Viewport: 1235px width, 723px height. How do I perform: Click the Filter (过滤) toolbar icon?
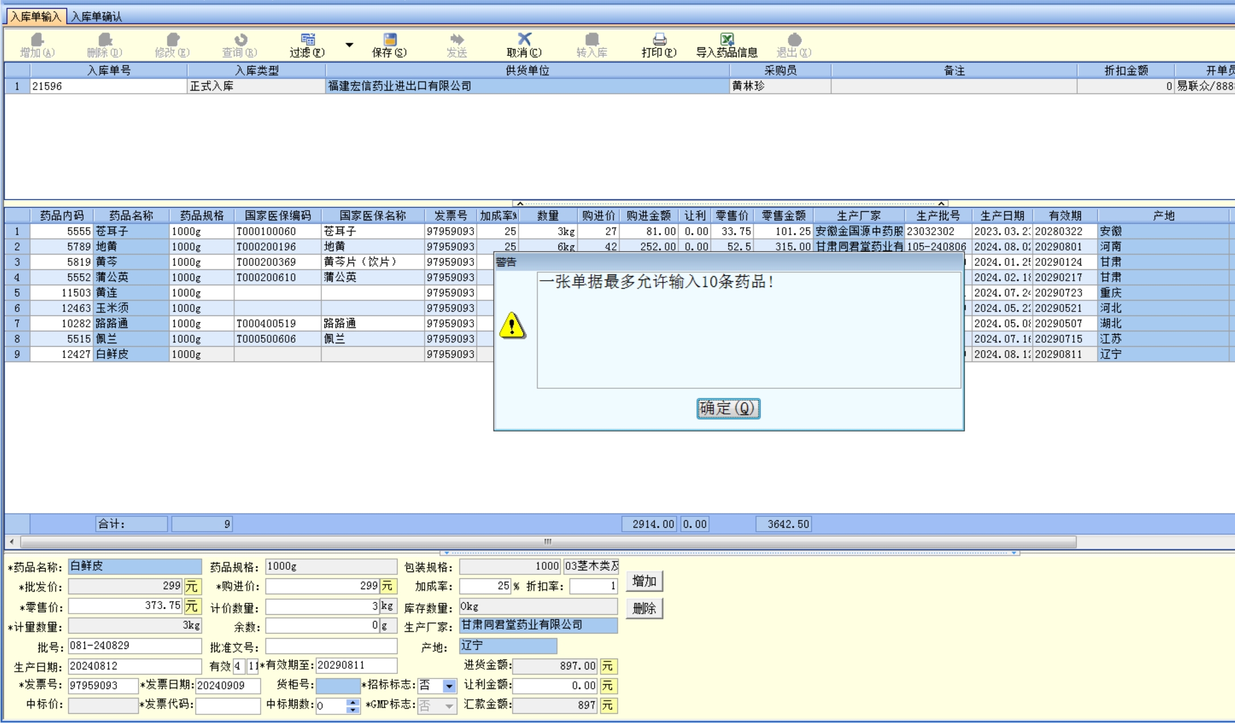pos(307,40)
